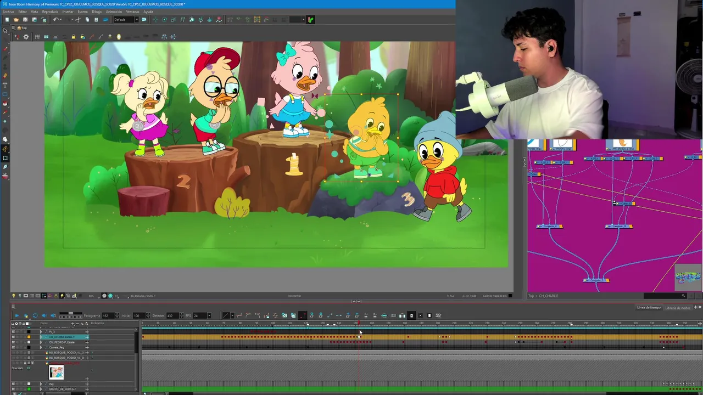Open the Editar menu
Image resolution: width=703 pixels, height=395 pixels.
[x=23, y=12]
